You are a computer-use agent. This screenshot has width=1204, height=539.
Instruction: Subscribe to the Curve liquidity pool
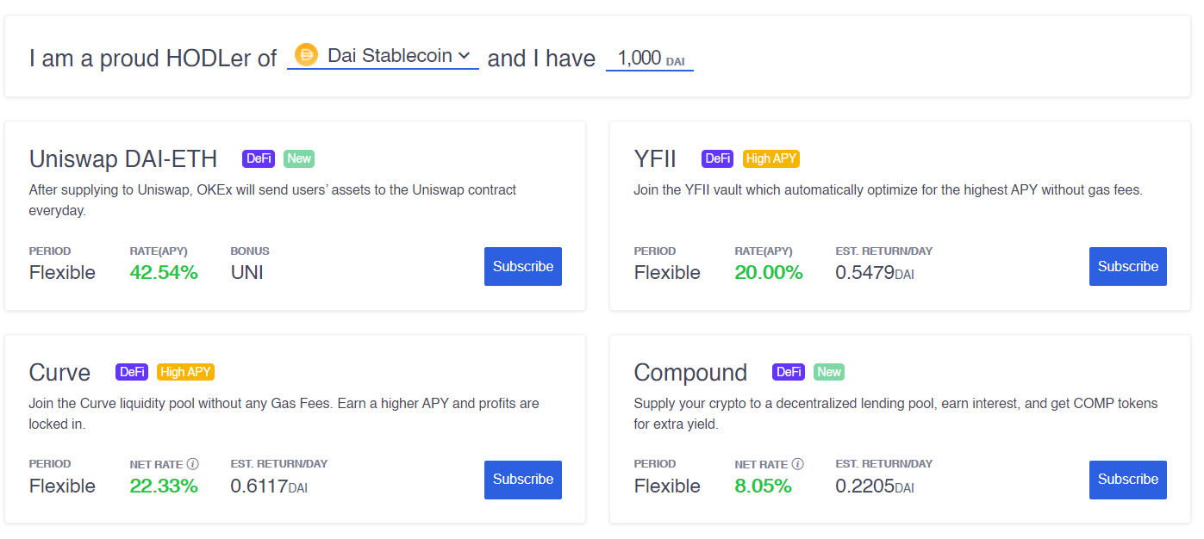click(x=522, y=480)
